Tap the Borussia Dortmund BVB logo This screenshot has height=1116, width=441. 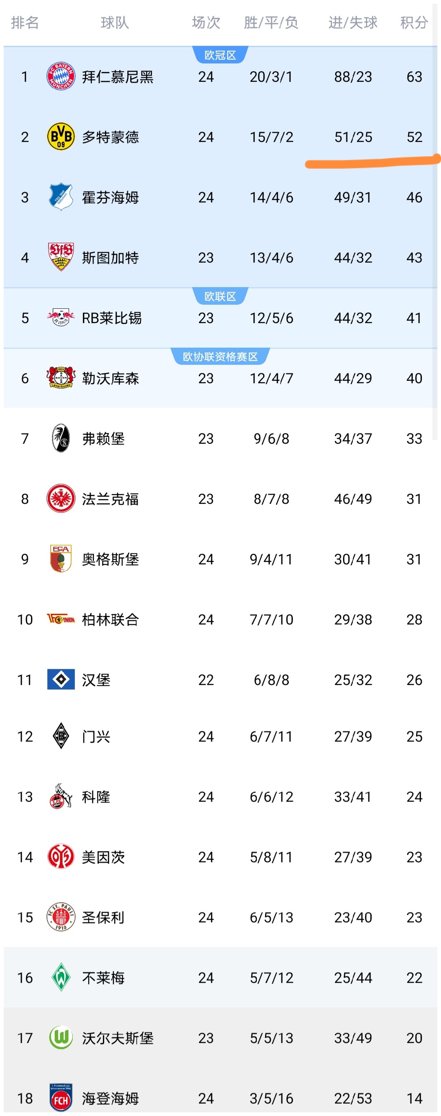tap(60, 137)
